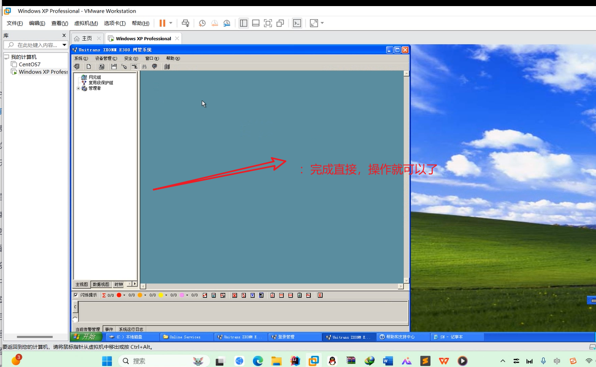Screen dimensions: 596x367
Task: Open dropdown beside pink warning alarm dot
Action: 187,295
